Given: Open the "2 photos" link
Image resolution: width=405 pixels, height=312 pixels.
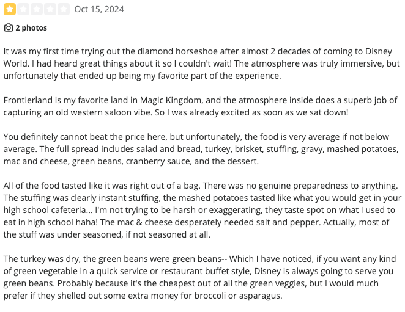Looking at the screenshot, I should click(31, 28).
